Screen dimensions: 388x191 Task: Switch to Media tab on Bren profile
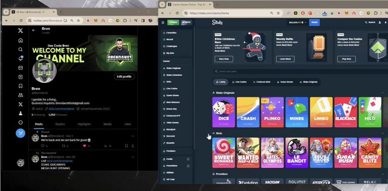point(107,124)
